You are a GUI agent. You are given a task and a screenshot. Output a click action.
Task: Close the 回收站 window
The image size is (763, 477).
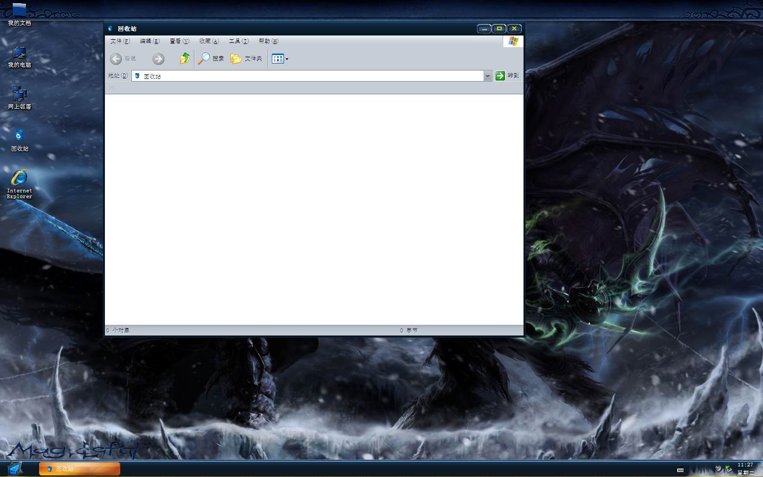pos(514,29)
